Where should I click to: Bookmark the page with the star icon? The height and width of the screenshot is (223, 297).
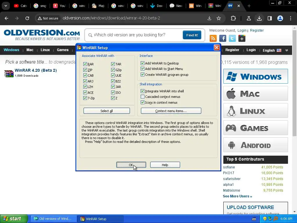pos(219,18)
